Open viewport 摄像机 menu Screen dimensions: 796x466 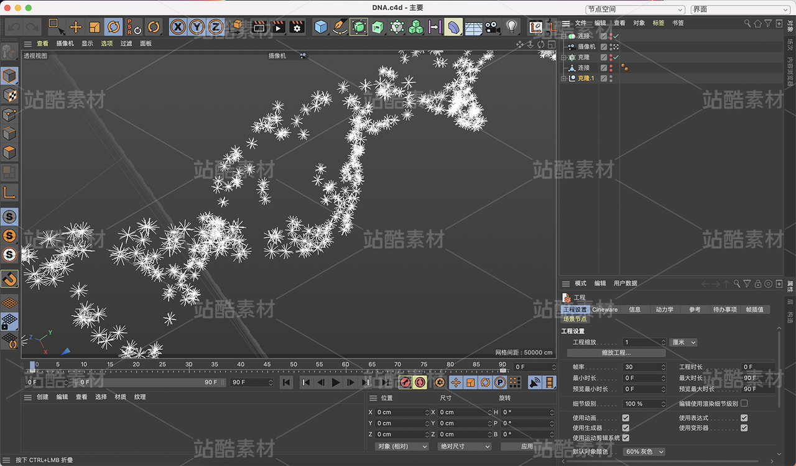click(65, 43)
